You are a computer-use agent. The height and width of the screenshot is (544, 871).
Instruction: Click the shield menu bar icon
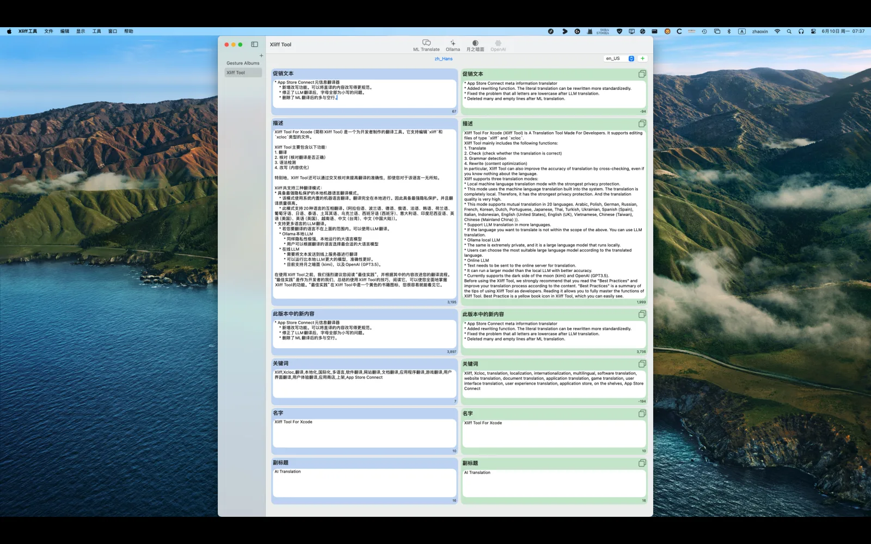619,32
